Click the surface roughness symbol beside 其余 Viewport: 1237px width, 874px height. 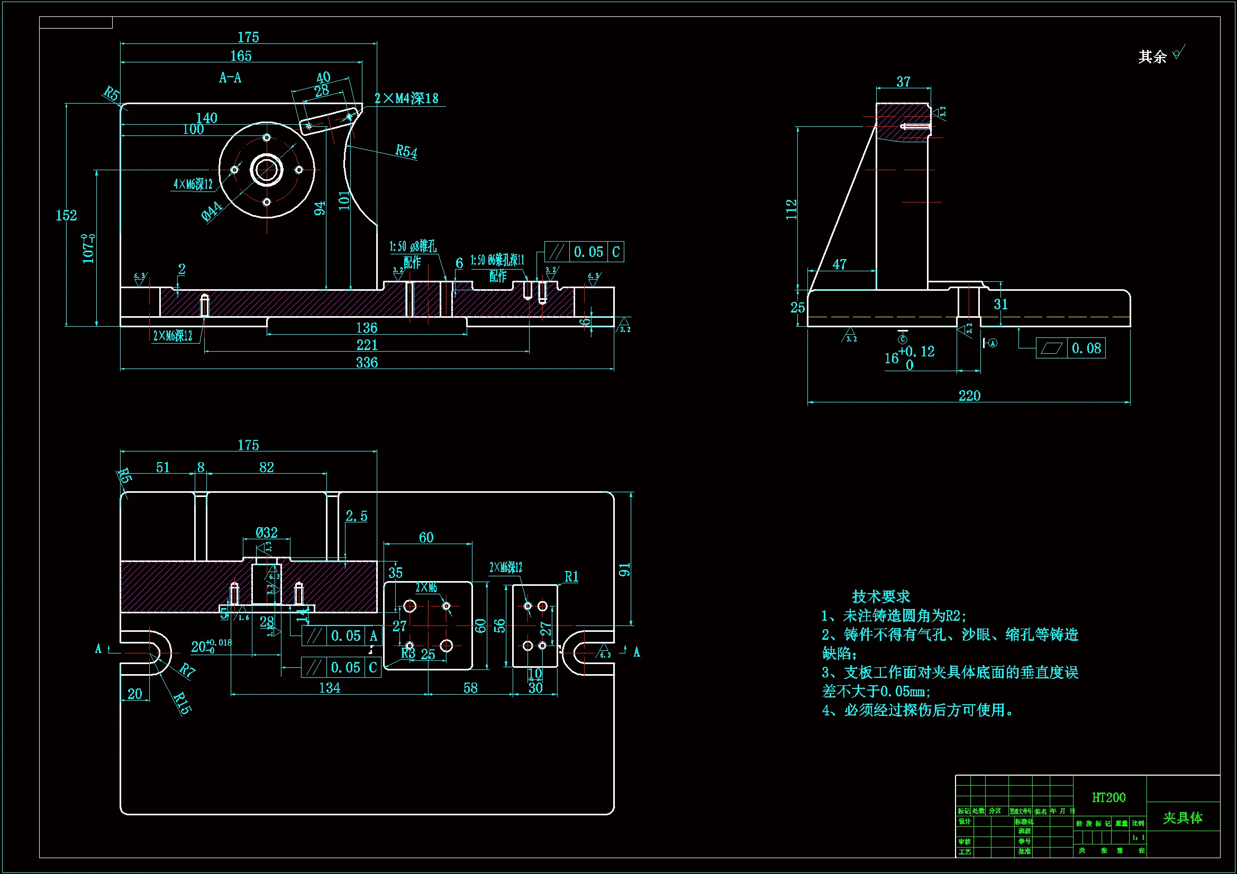(x=1178, y=53)
